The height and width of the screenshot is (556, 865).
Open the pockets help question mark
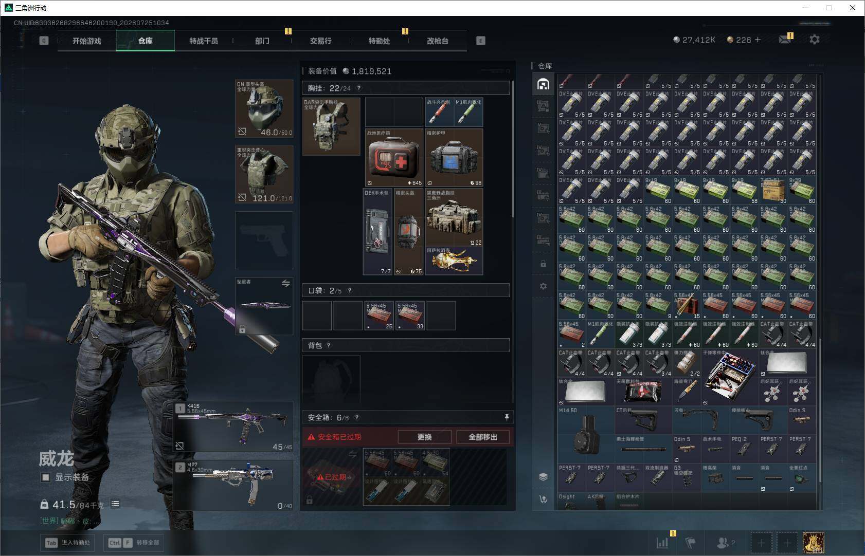[x=350, y=290]
